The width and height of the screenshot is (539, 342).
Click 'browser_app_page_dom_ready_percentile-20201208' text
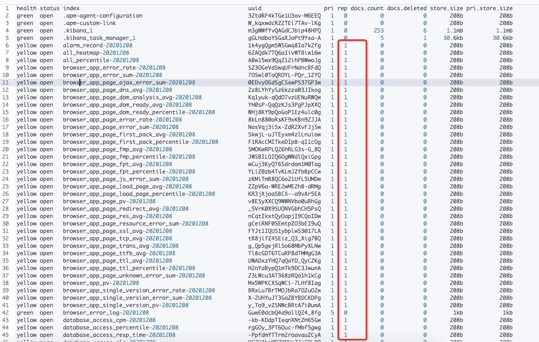click(x=139, y=112)
